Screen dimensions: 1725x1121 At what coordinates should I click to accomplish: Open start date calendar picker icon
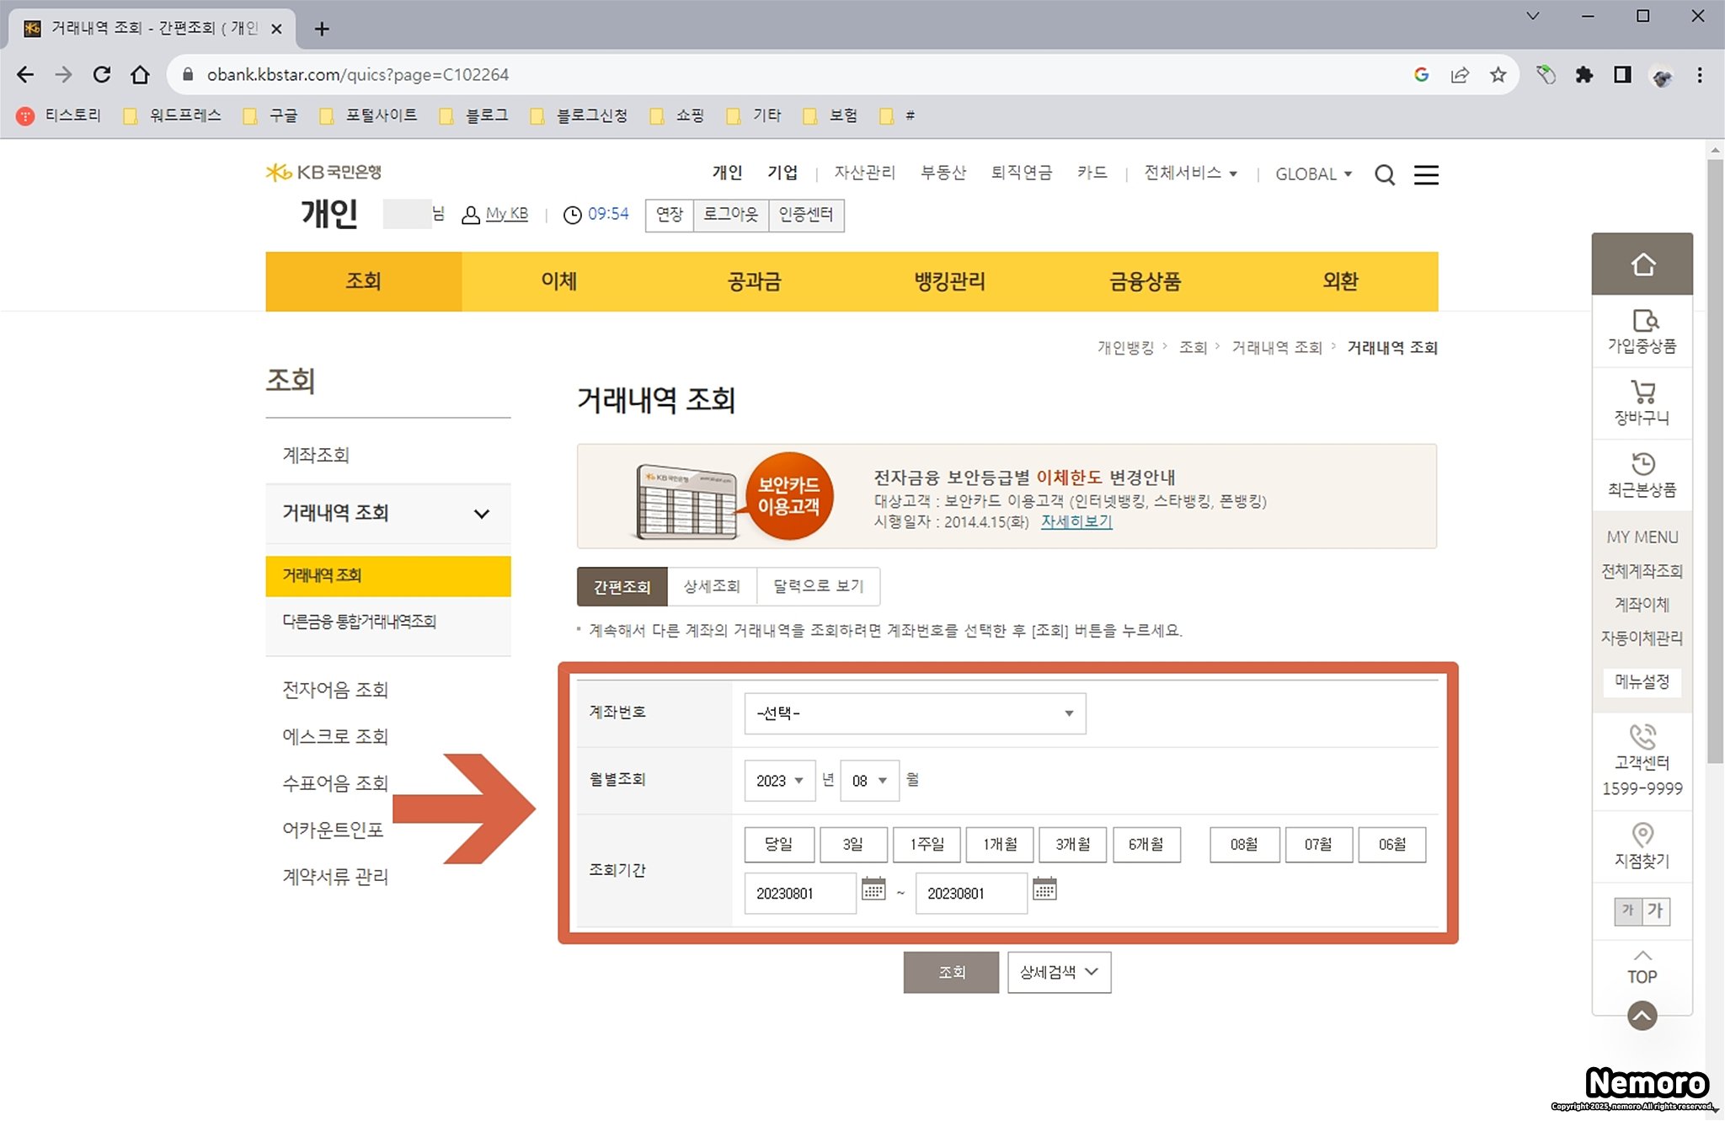tap(873, 889)
